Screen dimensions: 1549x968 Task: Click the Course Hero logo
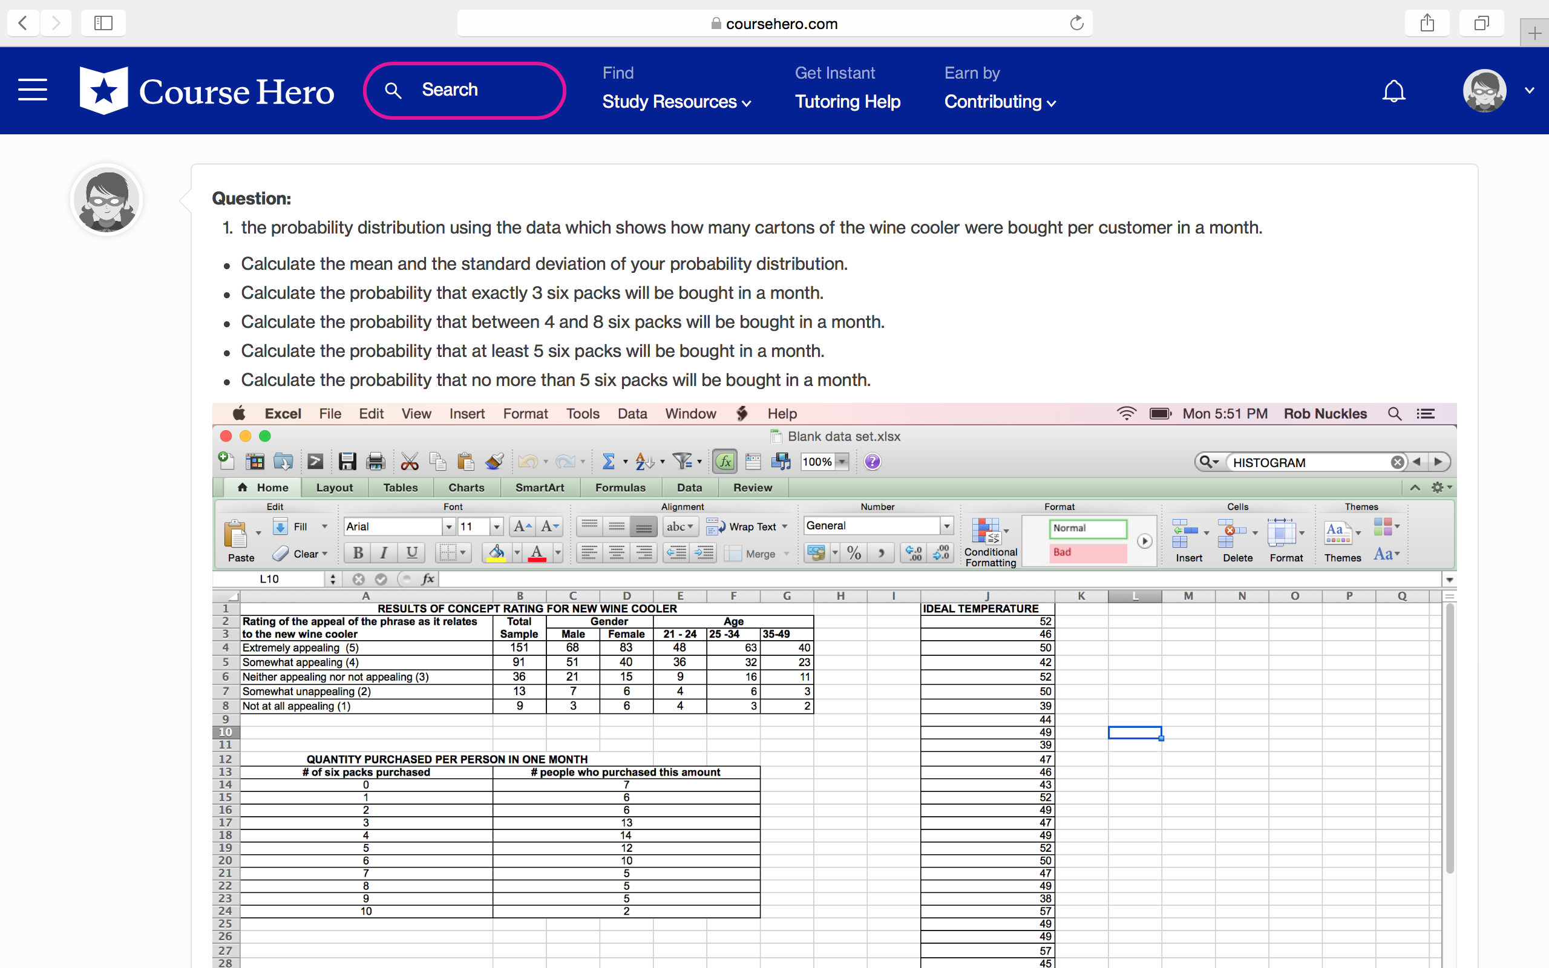click(x=206, y=91)
